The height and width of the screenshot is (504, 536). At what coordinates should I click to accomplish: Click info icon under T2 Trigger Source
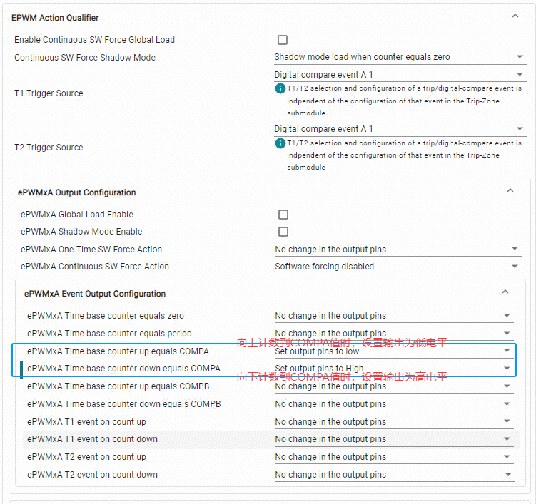pos(280,143)
